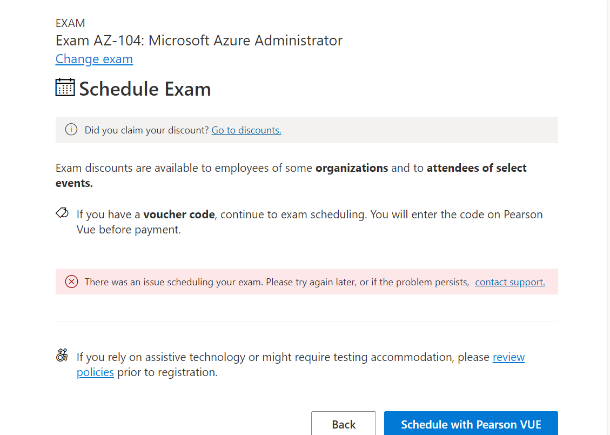Click the scheduling issue error message text

click(x=276, y=282)
